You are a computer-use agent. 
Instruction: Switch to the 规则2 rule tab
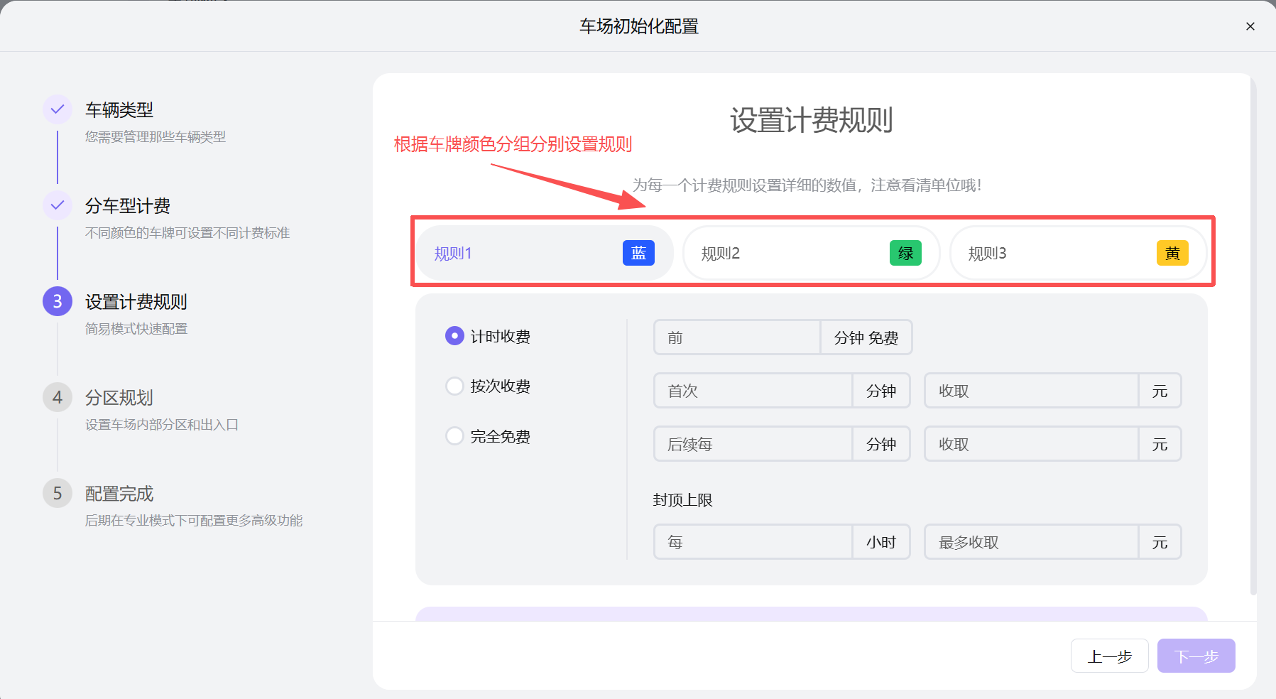(781, 252)
